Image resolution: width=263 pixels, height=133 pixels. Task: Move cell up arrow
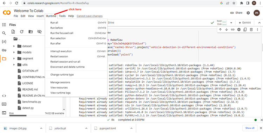221,29
